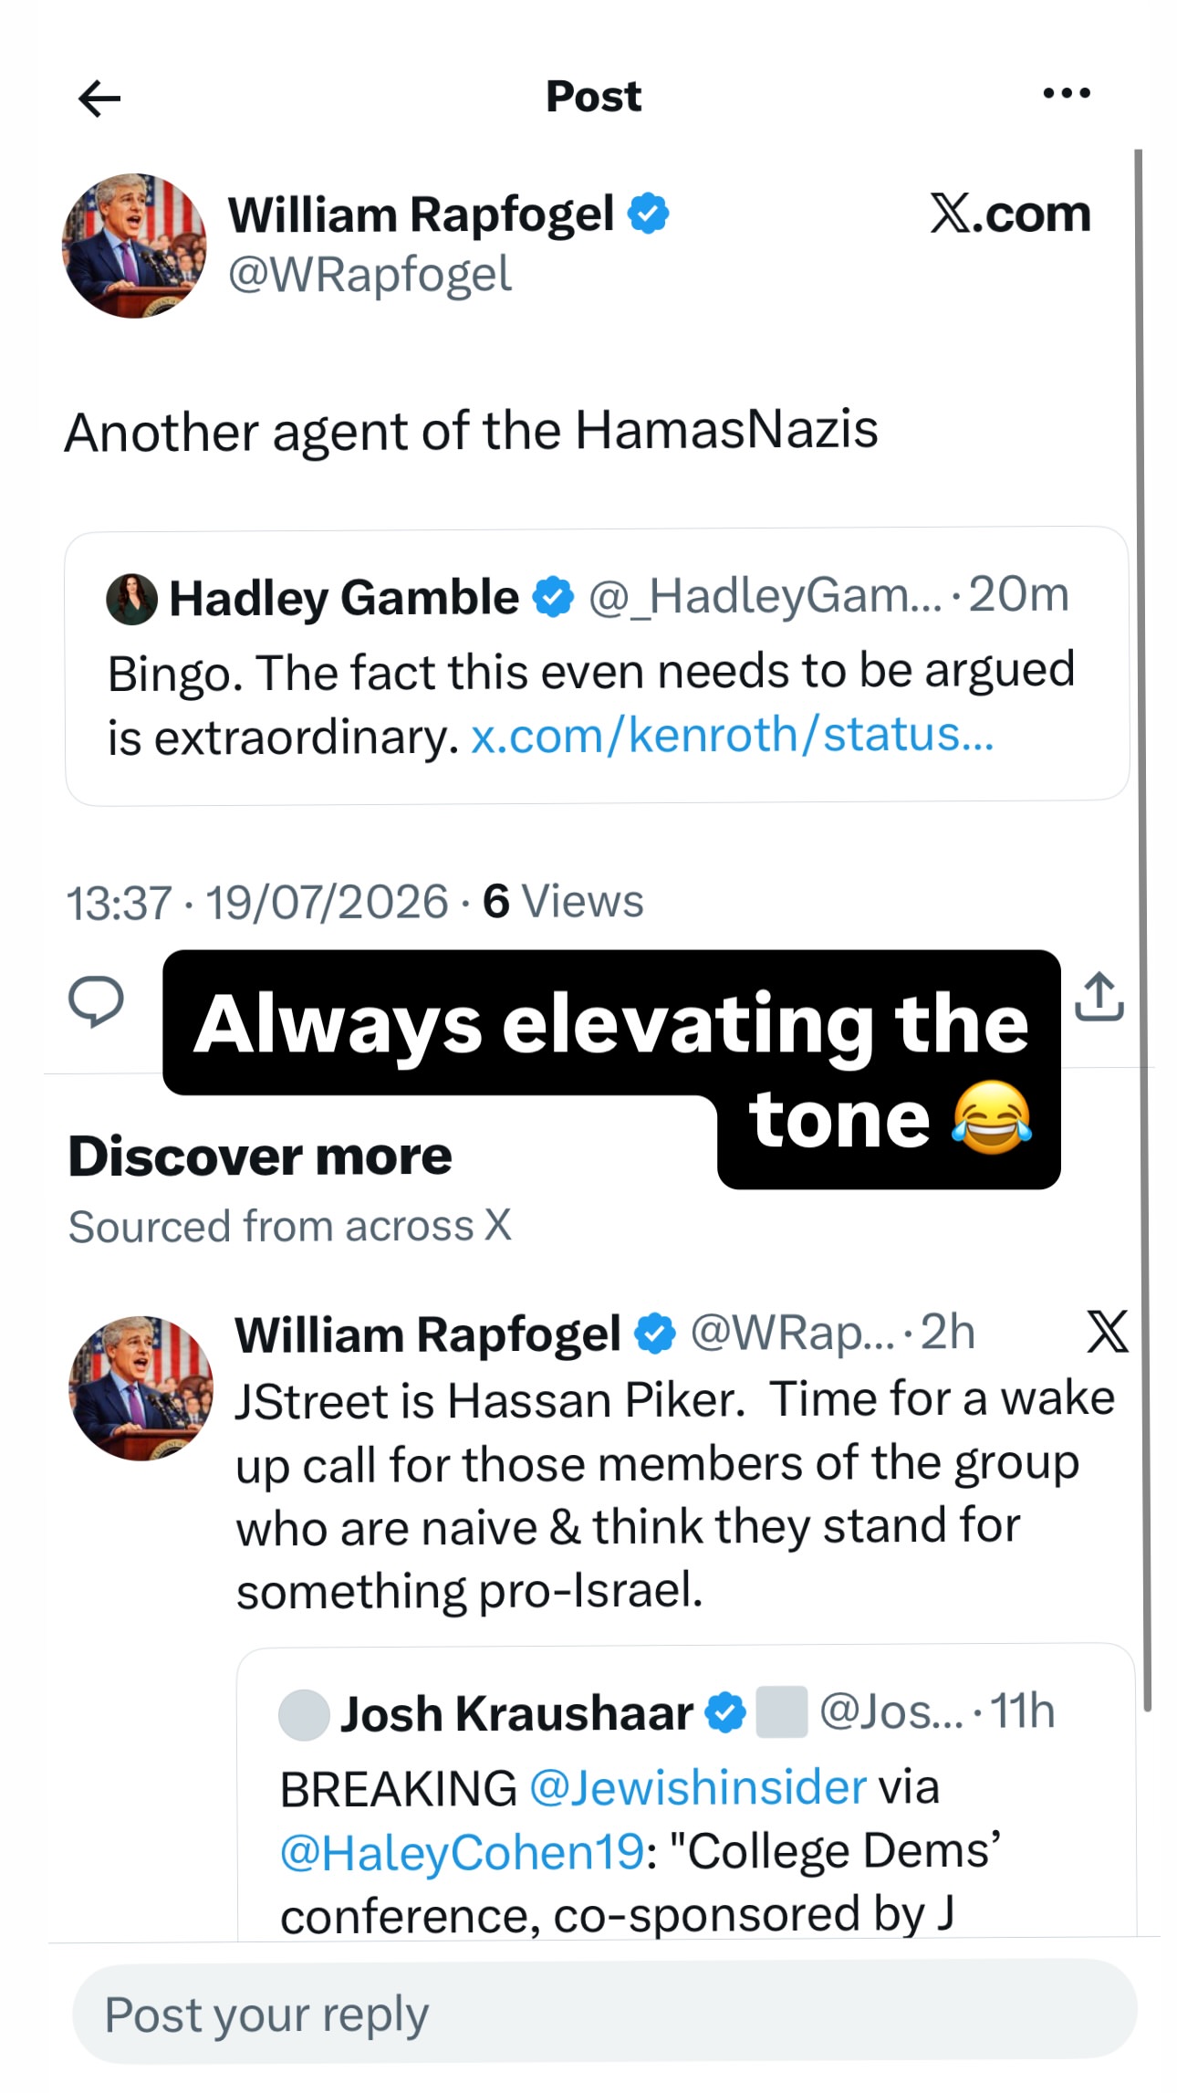Tap the @WRapfogel handle under the name
The width and height of the screenshot is (1177, 2093).
[370, 275]
